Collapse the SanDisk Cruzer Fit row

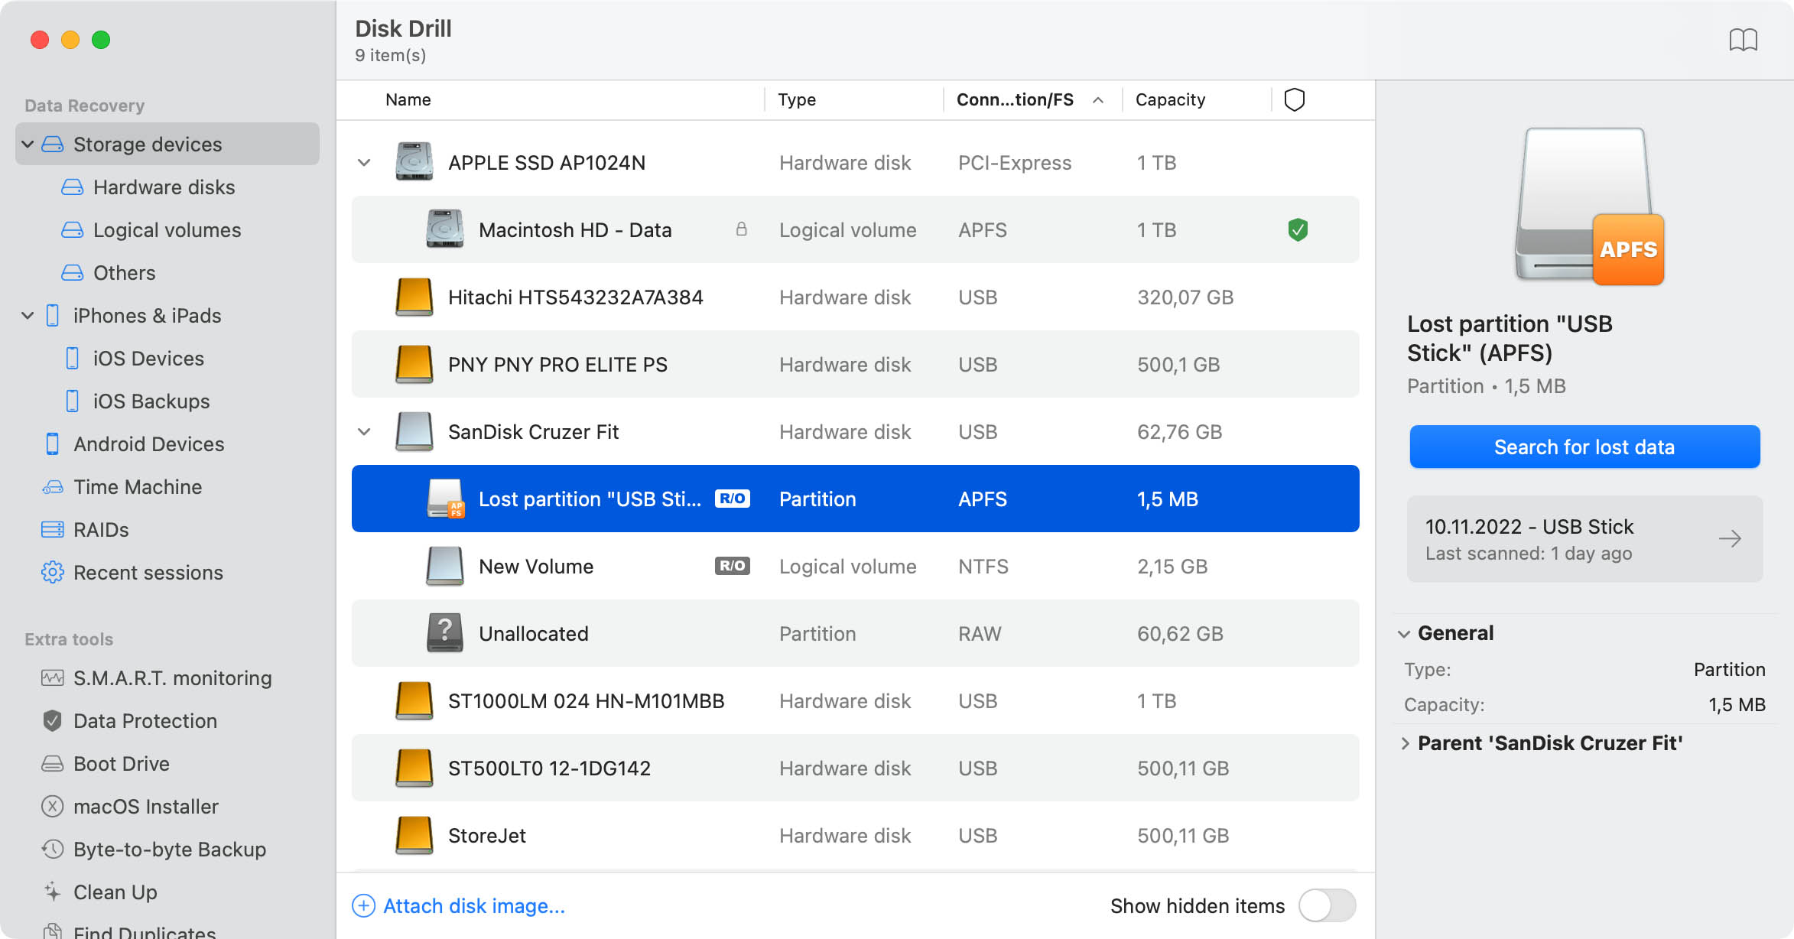[x=364, y=431]
